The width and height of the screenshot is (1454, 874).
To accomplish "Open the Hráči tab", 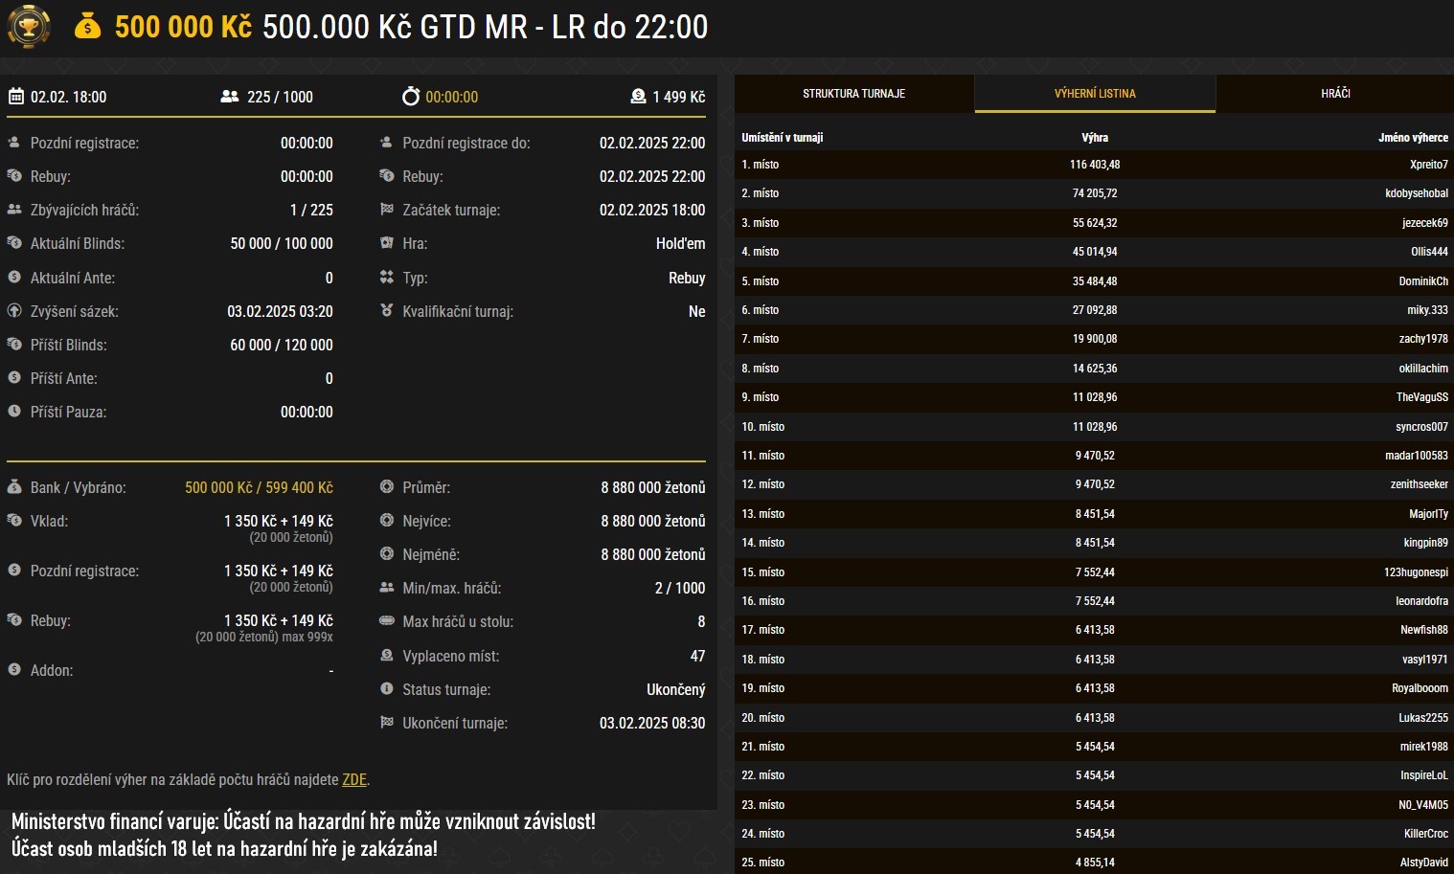I will [x=1335, y=94].
